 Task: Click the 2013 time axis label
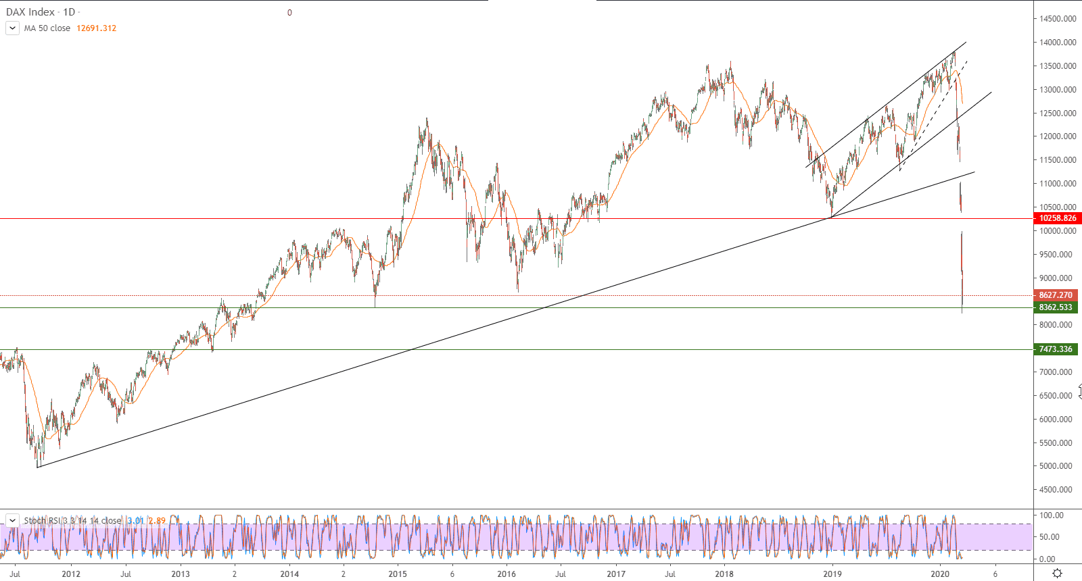(181, 574)
